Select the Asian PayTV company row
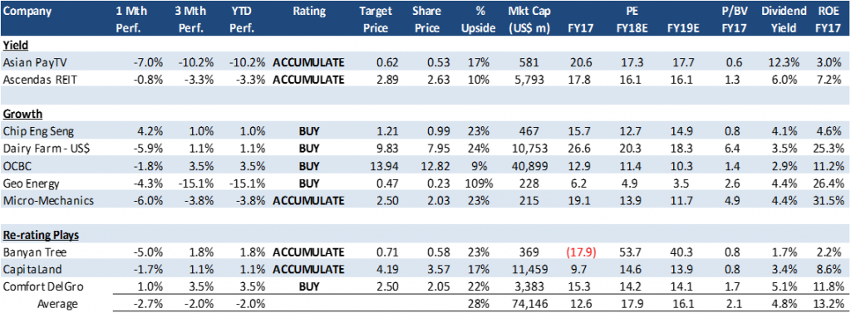851x313 pixels. [425, 63]
